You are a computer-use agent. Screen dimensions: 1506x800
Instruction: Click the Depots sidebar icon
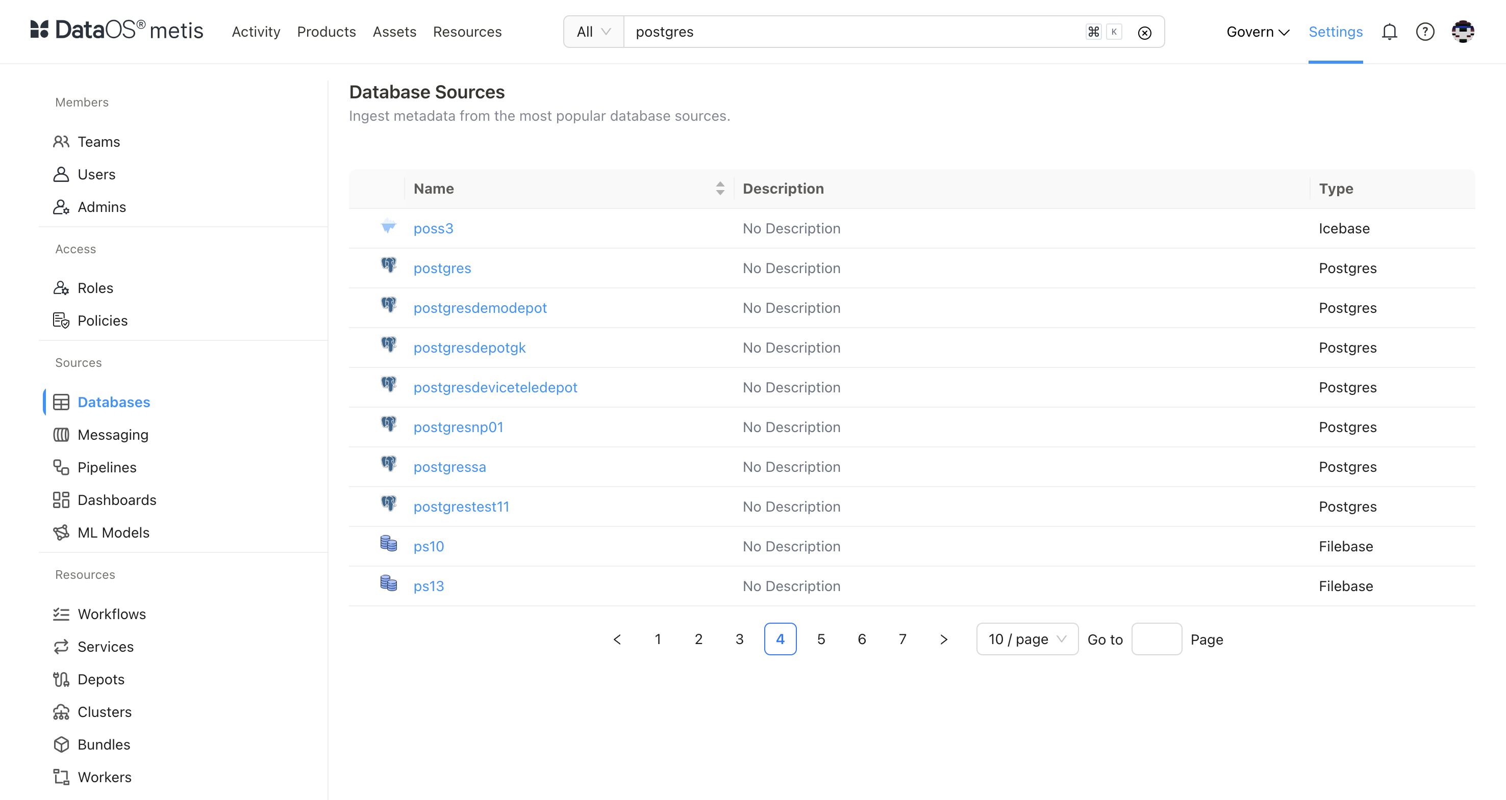(x=61, y=680)
